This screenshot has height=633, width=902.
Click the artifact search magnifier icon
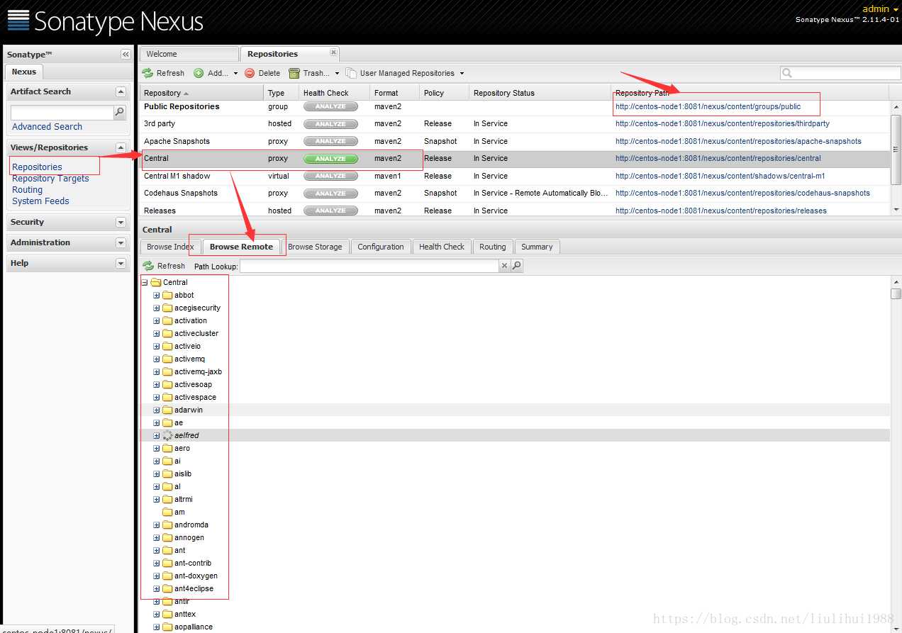[120, 112]
